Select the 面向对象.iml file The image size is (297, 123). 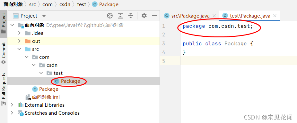[46, 97]
